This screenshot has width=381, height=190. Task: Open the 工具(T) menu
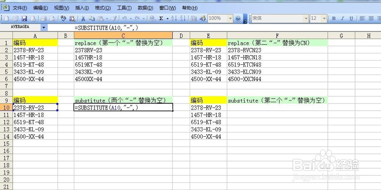click(x=124, y=8)
